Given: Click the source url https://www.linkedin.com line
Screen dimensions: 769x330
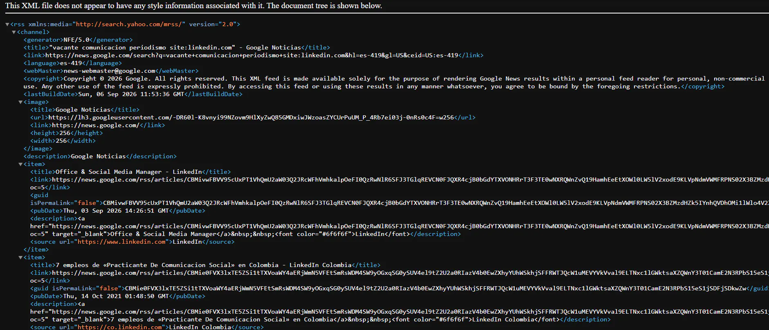Looking at the screenshot, I should pos(132,242).
